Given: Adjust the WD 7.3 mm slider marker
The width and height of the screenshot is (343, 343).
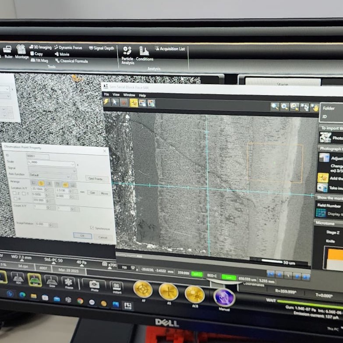Looking at the screenshot, I should (21, 260).
